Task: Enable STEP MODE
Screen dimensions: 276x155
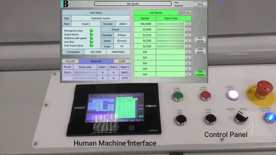Action: pos(200,51)
